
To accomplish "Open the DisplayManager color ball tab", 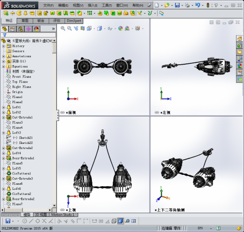I will pos(36,29).
